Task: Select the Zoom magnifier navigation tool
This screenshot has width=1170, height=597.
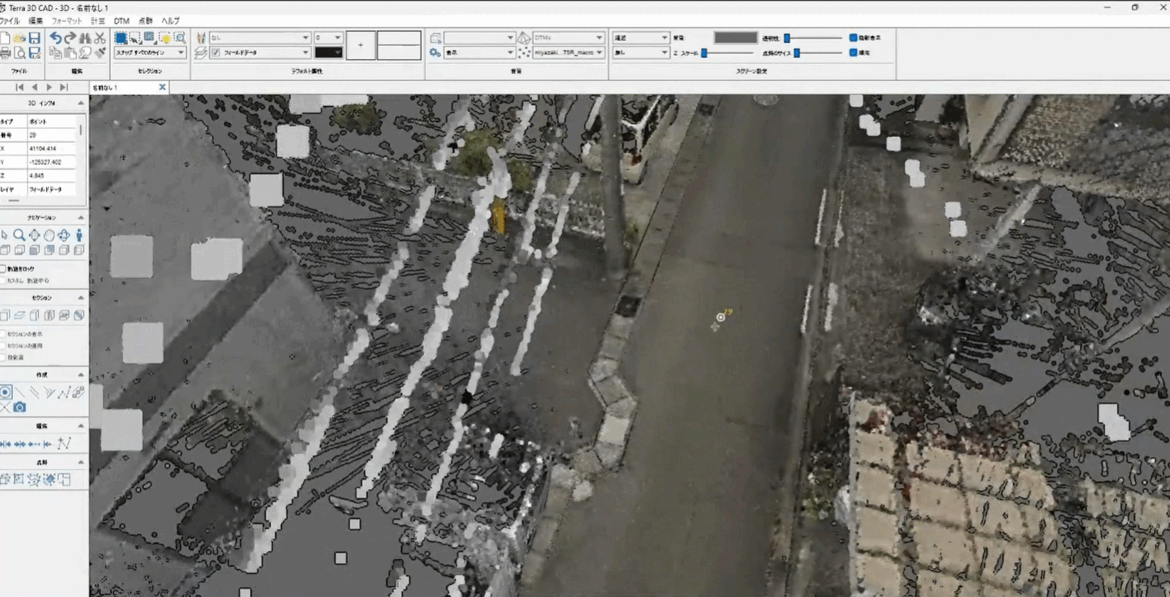Action: pyautogui.click(x=19, y=236)
